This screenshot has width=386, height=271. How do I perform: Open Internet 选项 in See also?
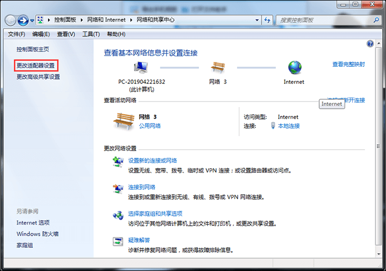33,223
